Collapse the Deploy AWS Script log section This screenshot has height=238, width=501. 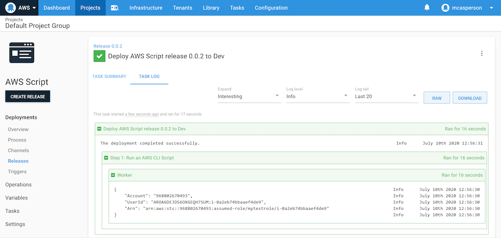[99, 129]
